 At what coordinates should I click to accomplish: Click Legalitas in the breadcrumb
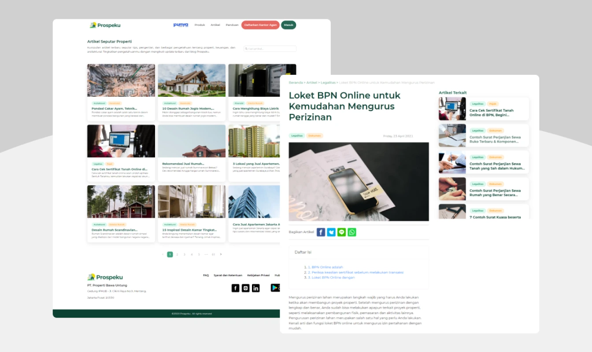click(328, 83)
